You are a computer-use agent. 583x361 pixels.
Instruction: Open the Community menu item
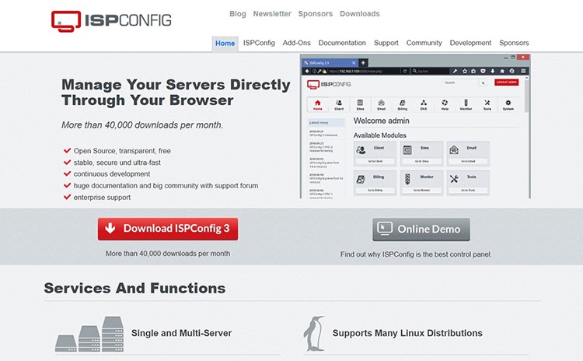[x=424, y=43]
